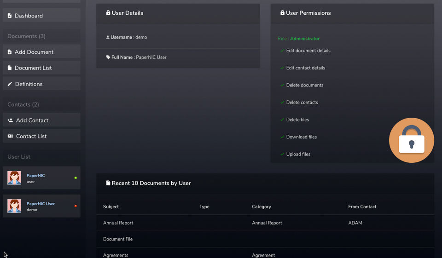Screen dimensions: 442x258
Task: Open the Documents (3) sidebar section
Action: tap(26, 36)
